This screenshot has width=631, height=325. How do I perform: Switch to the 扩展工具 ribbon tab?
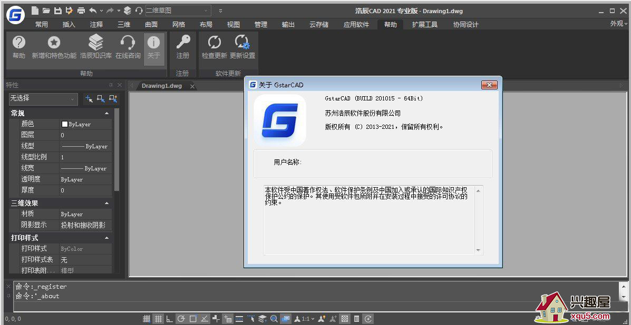point(424,25)
